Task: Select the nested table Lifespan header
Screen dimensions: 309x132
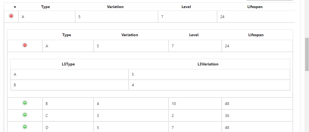Action: [256, 35]
